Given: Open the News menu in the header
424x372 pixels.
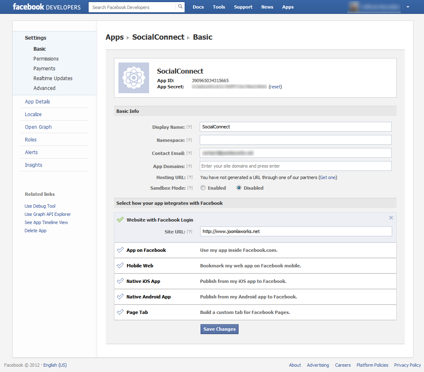Looking at the screenshot, I should (267, 7).
